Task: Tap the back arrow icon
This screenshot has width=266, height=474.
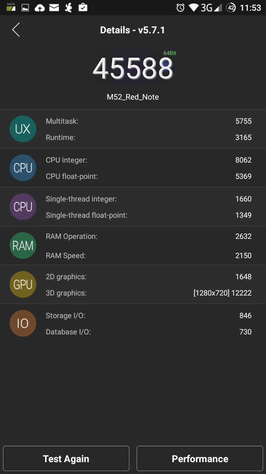Action: (16, 30)
